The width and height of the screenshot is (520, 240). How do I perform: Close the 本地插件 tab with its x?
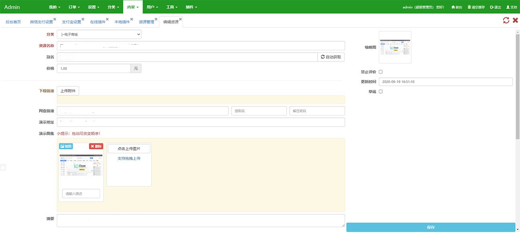coord(132,19)
